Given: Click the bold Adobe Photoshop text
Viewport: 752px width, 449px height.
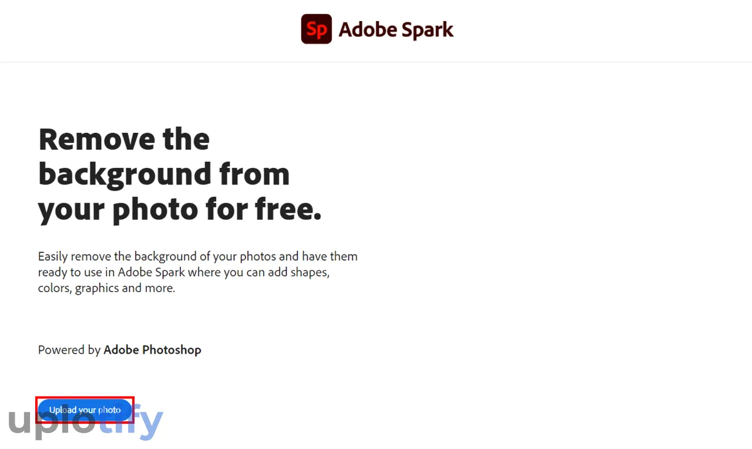Looking at the screenshot, I should tap(152, 350).
